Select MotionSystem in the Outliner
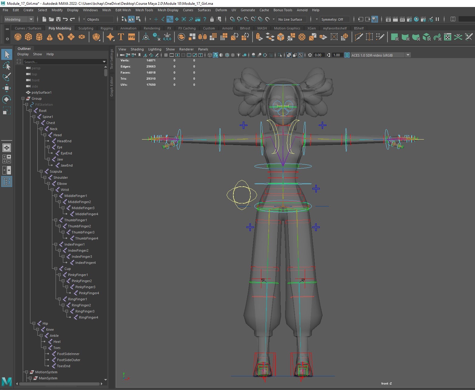 tap(47, 372)
